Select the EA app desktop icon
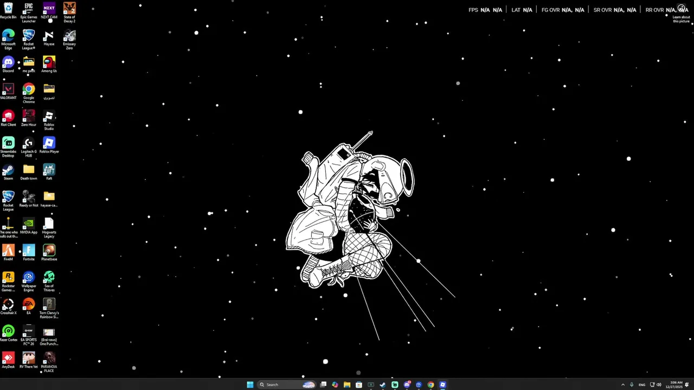 tap(29, 307)
